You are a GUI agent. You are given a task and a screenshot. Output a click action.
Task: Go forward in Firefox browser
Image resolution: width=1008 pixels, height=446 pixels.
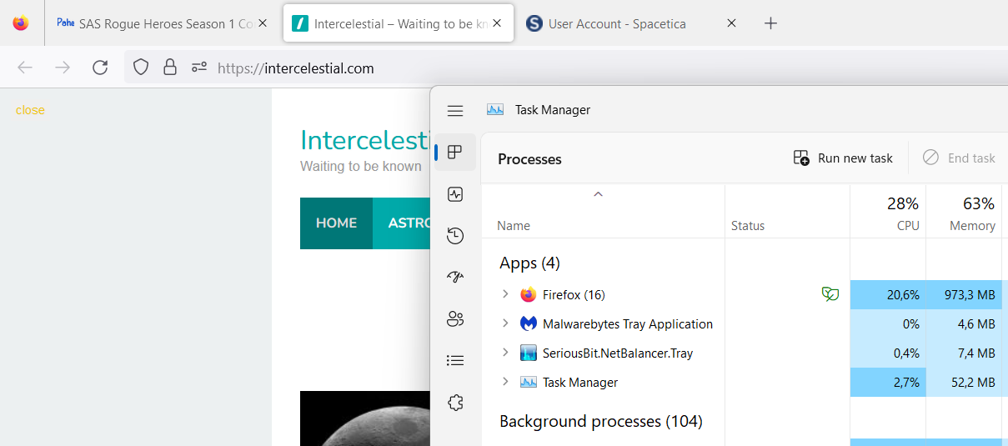tap(63, 68)
